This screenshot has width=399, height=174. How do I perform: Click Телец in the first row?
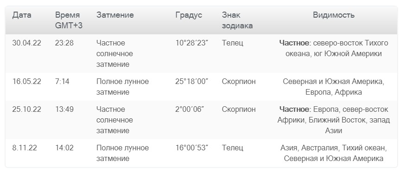click(x=232, y=43)
